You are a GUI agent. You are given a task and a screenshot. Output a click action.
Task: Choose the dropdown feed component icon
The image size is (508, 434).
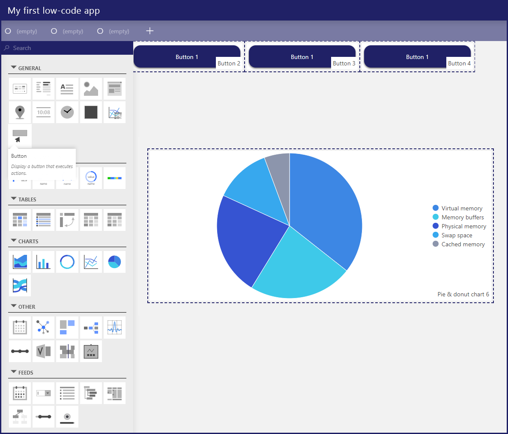click(43, 393)
